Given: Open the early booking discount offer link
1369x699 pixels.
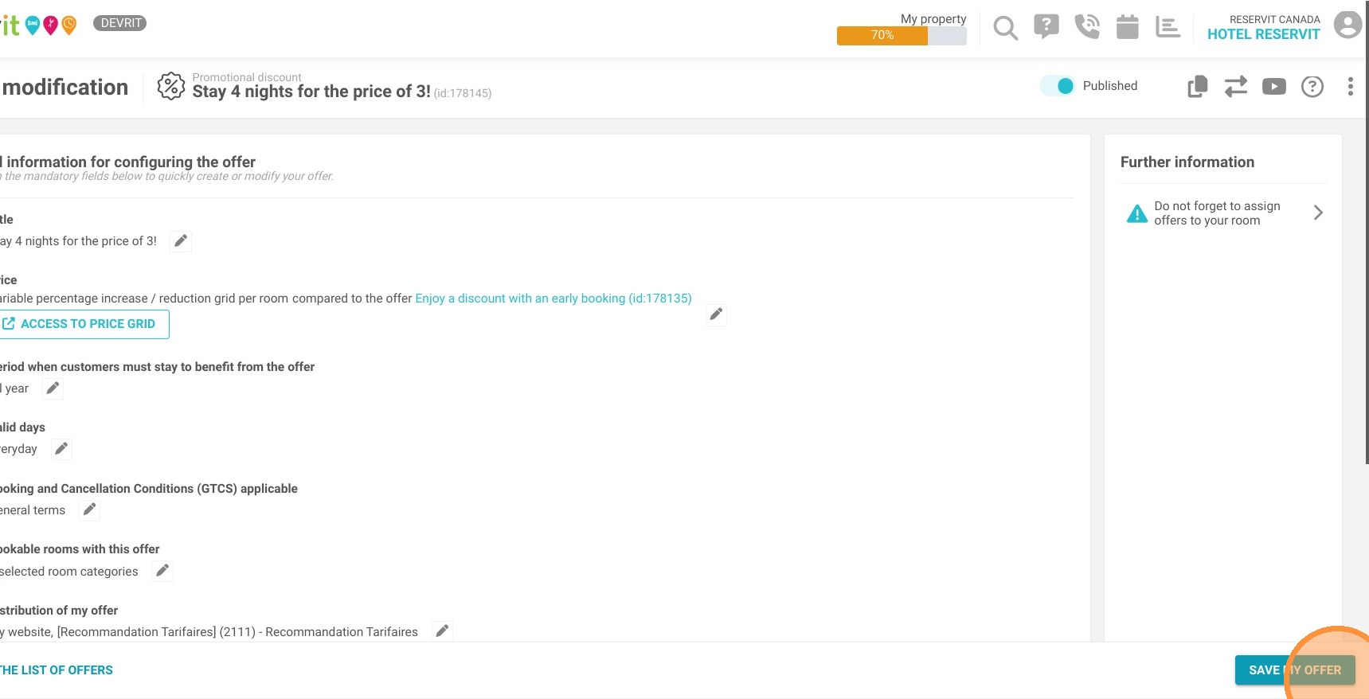Looking at the screenshot, I should point(553,299).
